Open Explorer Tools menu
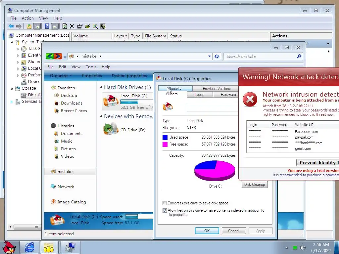This screenshot has height=254, width=339. tap(91, 67)
